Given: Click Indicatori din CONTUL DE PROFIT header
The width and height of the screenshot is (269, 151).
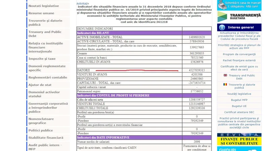Looking at the screenshot, I should click(x=113, y=96).
